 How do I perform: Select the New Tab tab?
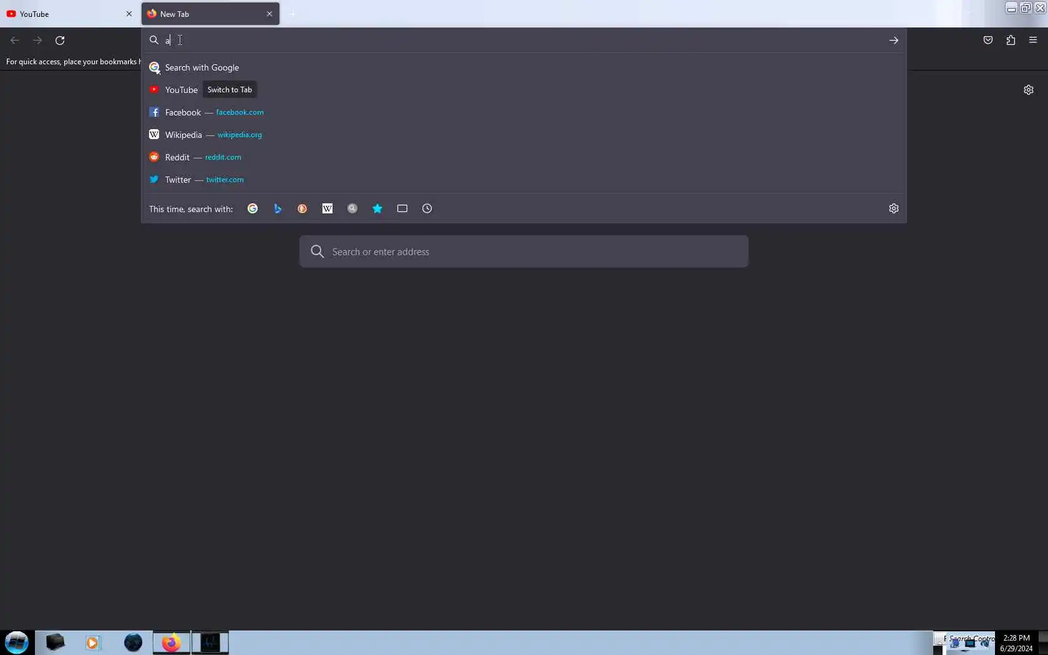click(x=210, y=14)
